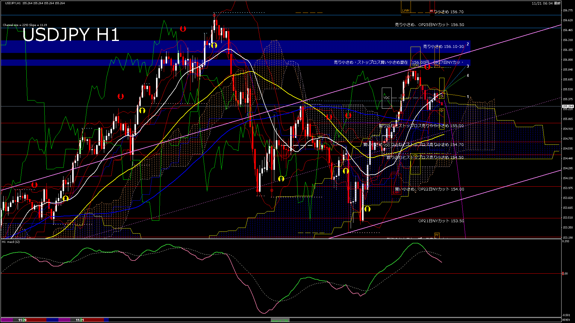Select the orange LWH label at top
This screenshot has height=323, width=575.
click(x=405, y=10)
